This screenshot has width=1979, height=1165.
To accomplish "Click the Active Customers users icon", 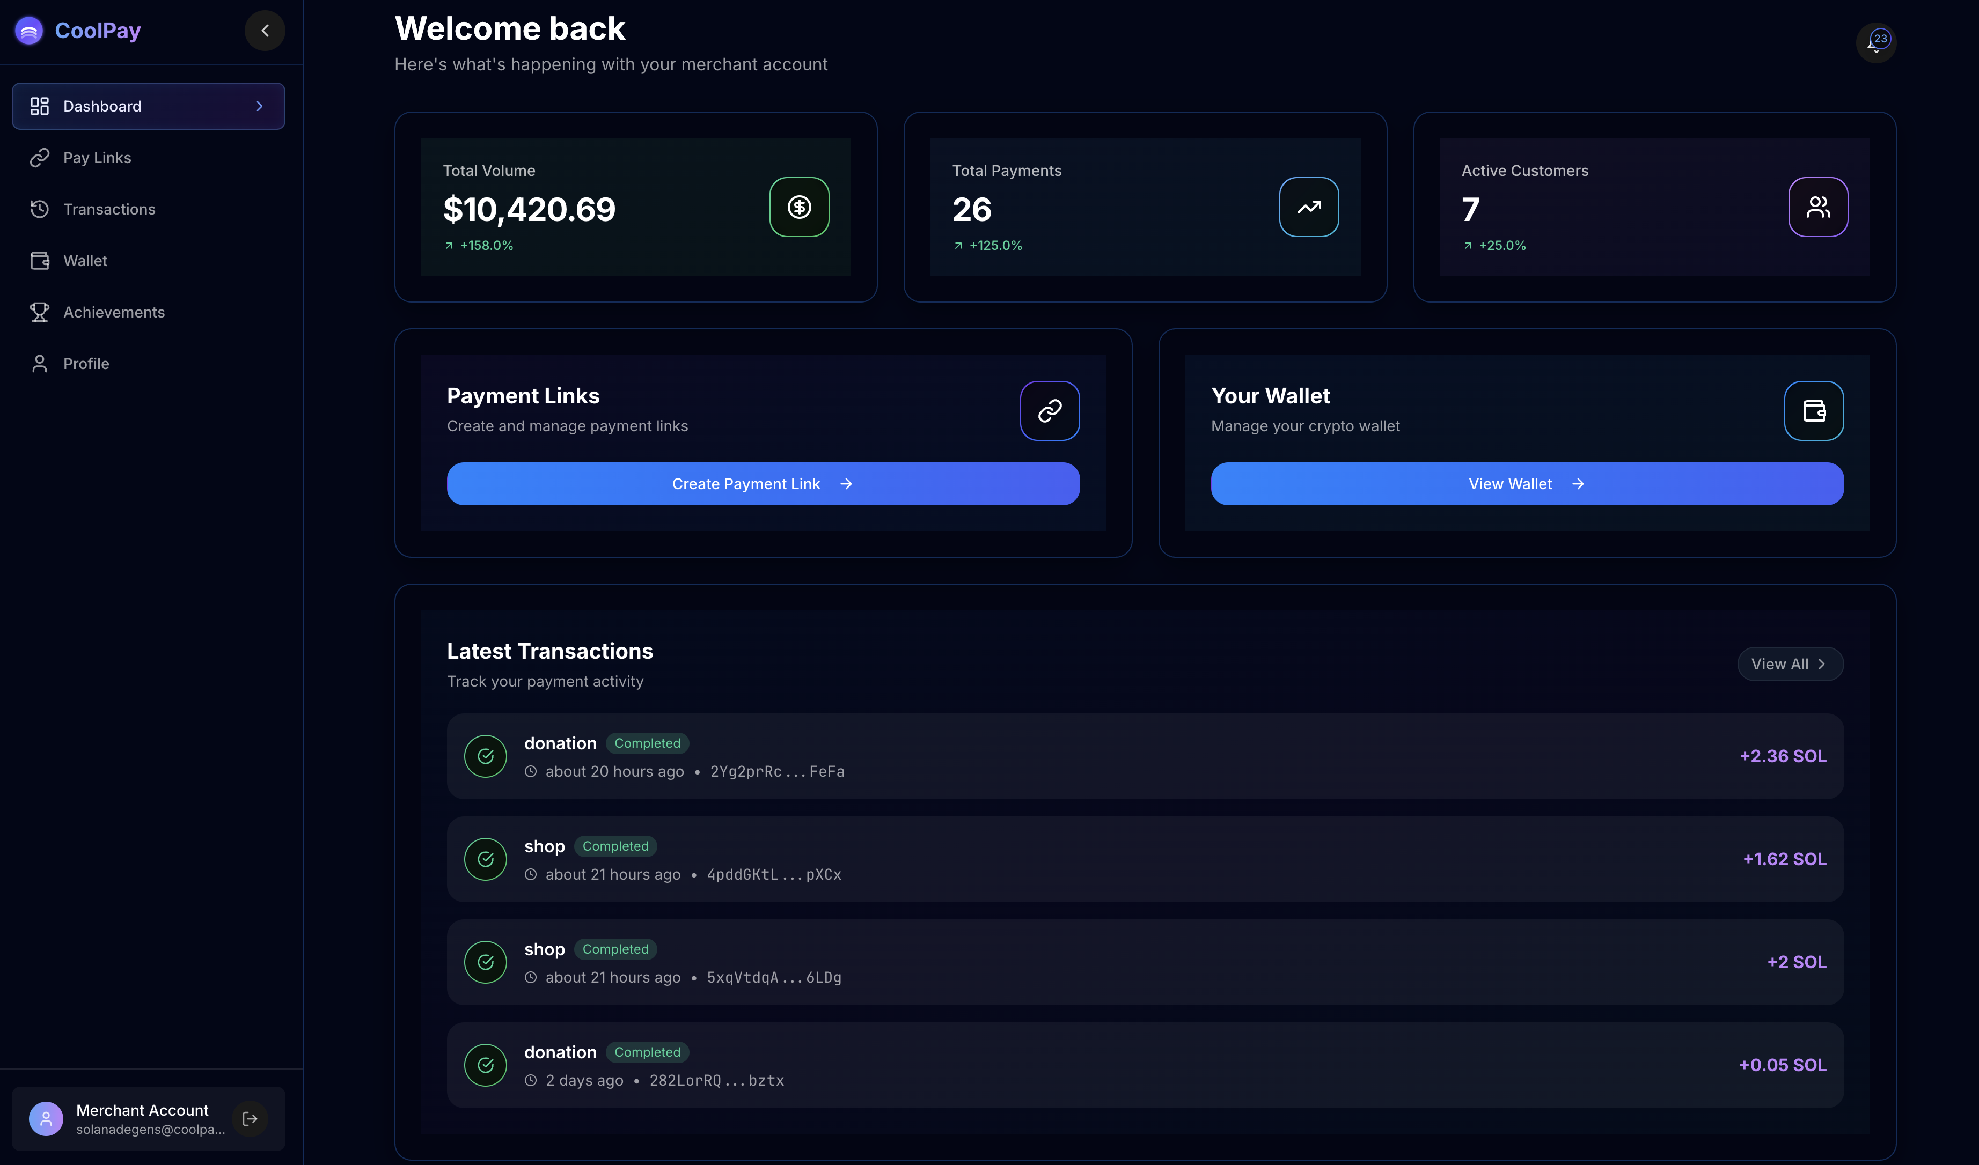I will point(1818,207).
